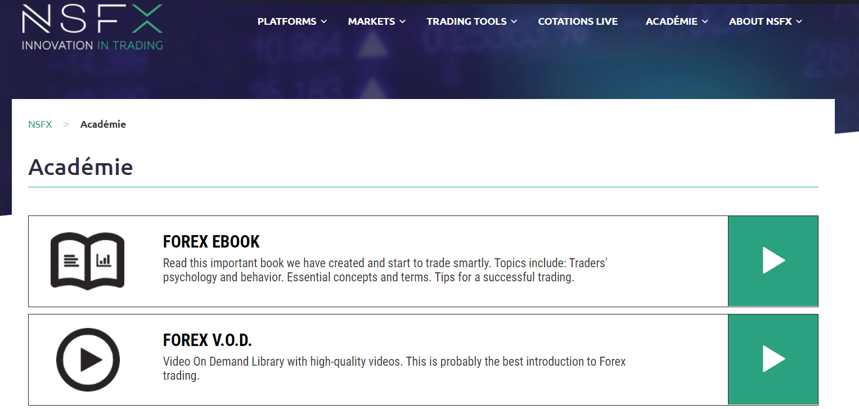Click the circled play Forex V.O.D. icon
This screenshot has width=859, height=409.
click(x=88, y=359)
